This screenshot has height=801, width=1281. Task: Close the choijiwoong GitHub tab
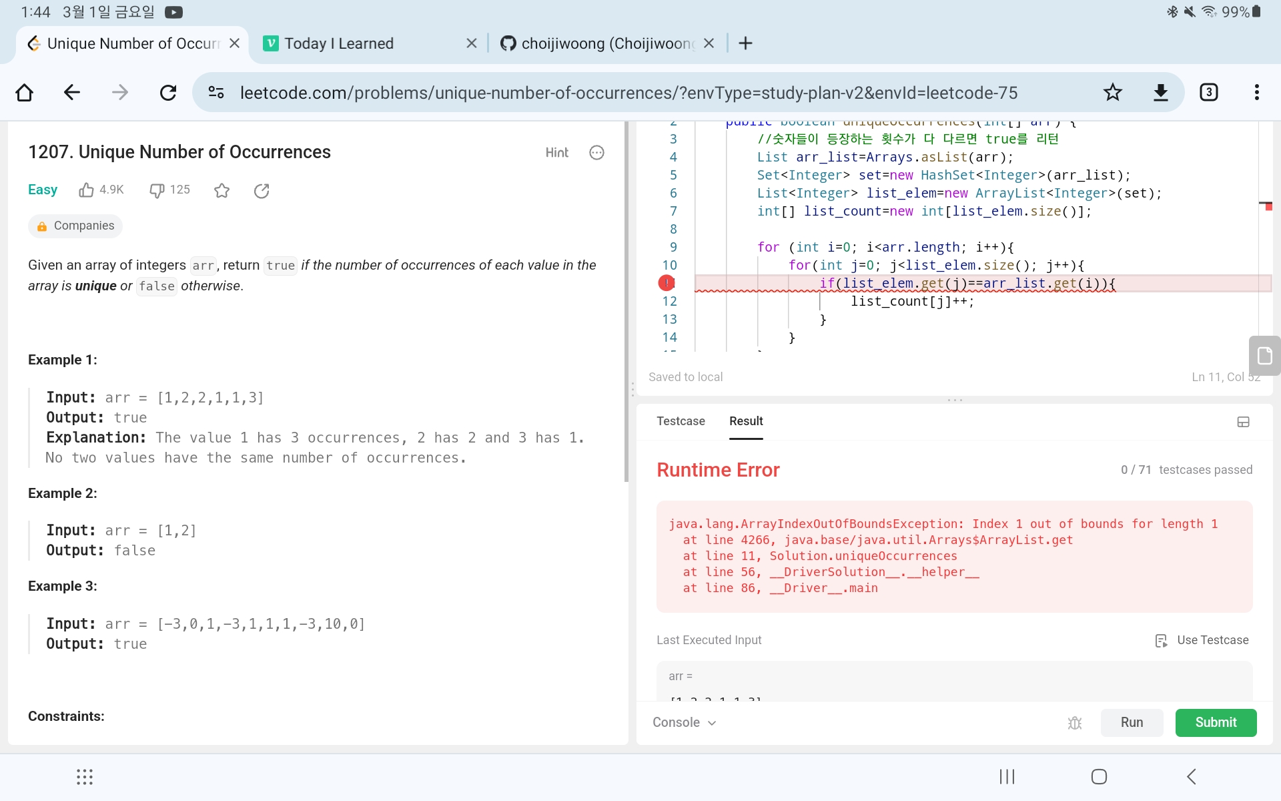pos(709,43)
